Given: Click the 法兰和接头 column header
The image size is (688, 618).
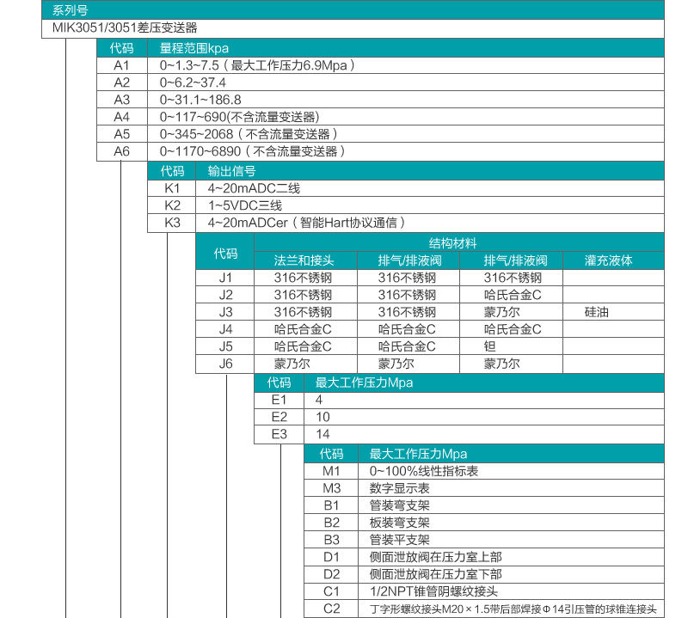Looking at the screenshot, I should tap(303, 260).
